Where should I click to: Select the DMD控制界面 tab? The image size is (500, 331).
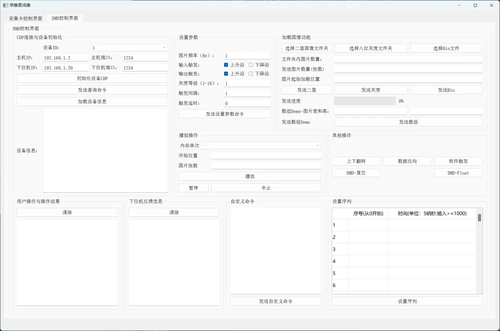[65, 18]
